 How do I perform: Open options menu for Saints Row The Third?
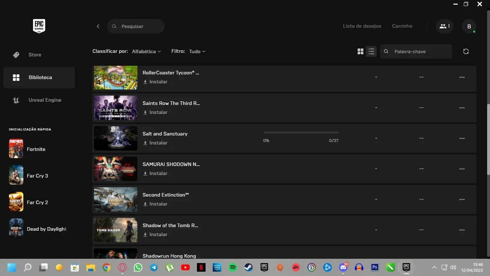[x=462, y=108]
